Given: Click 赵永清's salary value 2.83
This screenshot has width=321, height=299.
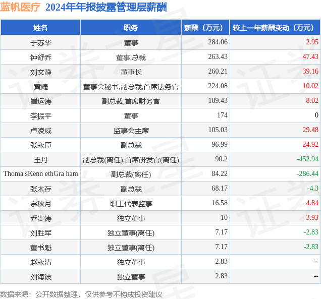Looking at the screenshot, I should click(x=221, y=261).
